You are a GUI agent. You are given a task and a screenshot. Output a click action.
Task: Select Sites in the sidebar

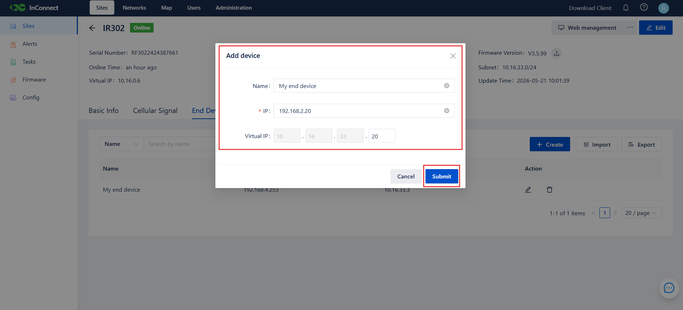[39, 26]
